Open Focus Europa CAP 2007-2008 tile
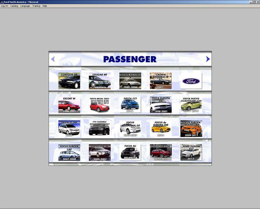The image size is (260, 209). click(x=69, y=152)
